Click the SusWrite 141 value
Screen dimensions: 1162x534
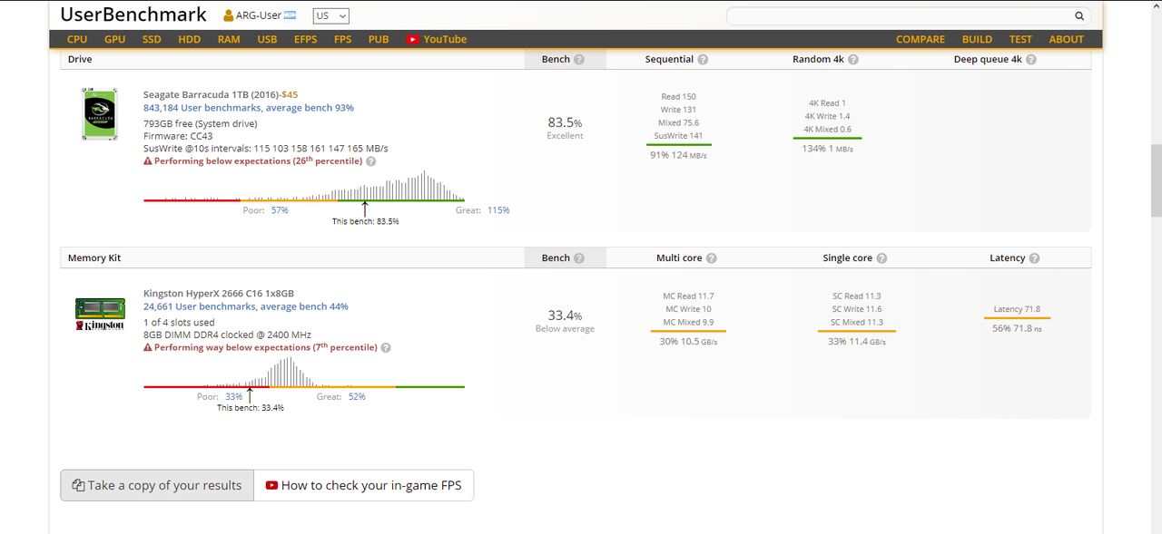click(678, 136)
